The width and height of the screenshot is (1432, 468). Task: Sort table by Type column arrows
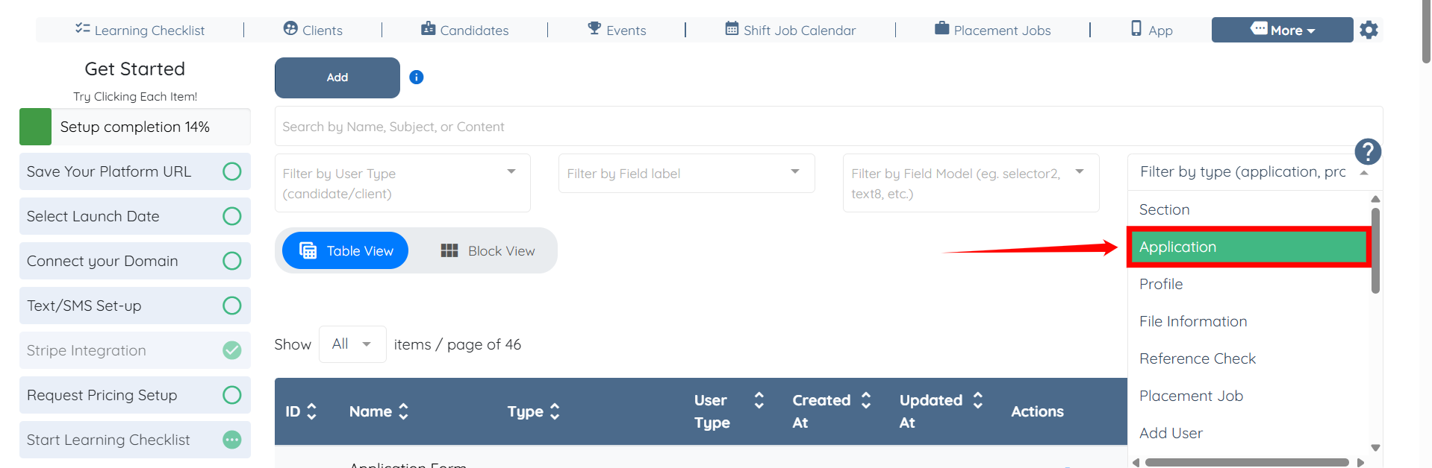555,411
